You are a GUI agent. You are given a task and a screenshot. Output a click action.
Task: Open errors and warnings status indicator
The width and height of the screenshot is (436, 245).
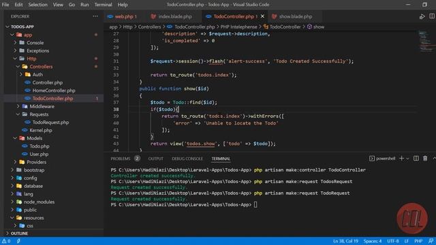[6, 241]
